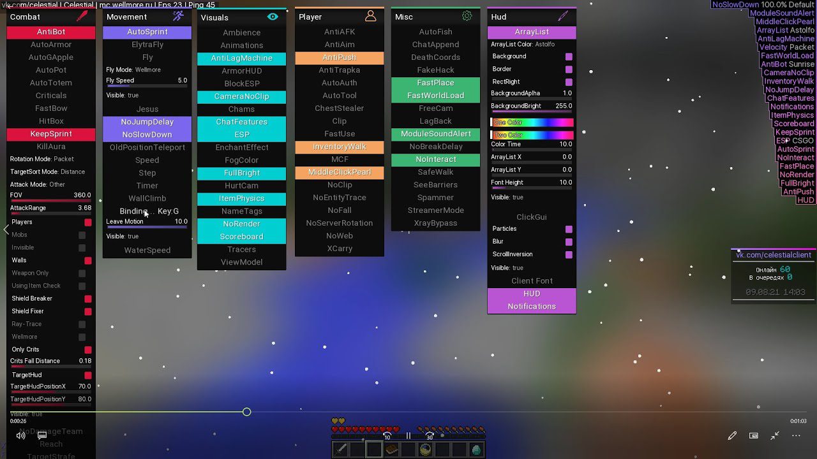Adjust the BackgroundBright slider

click(532, 111)
